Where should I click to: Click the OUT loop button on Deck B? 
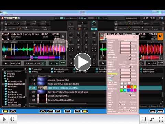pos(154,63)
